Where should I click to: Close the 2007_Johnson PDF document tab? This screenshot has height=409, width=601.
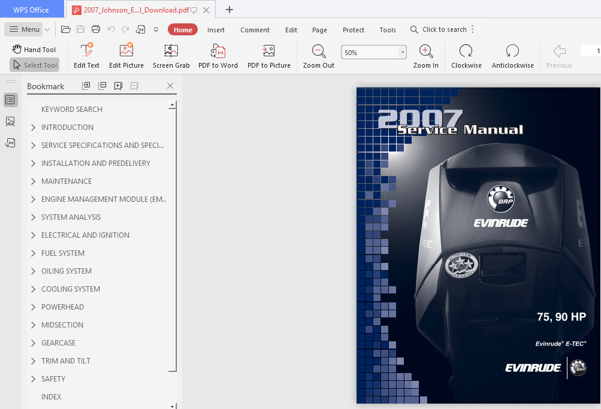[206, 10]
